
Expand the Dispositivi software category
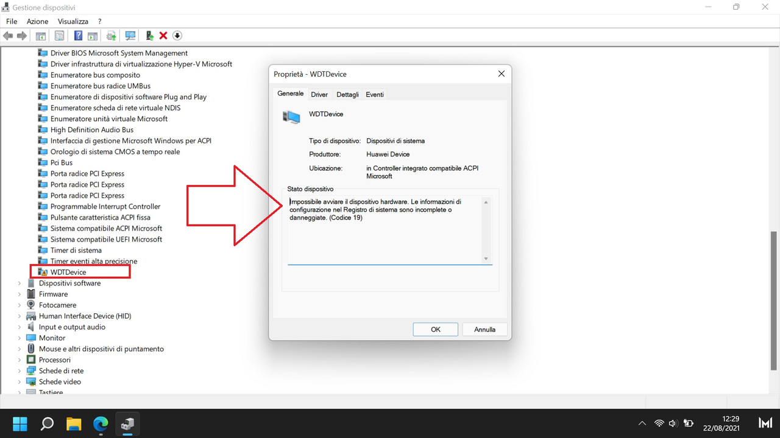pyautogui.click(x=19, y=283)
